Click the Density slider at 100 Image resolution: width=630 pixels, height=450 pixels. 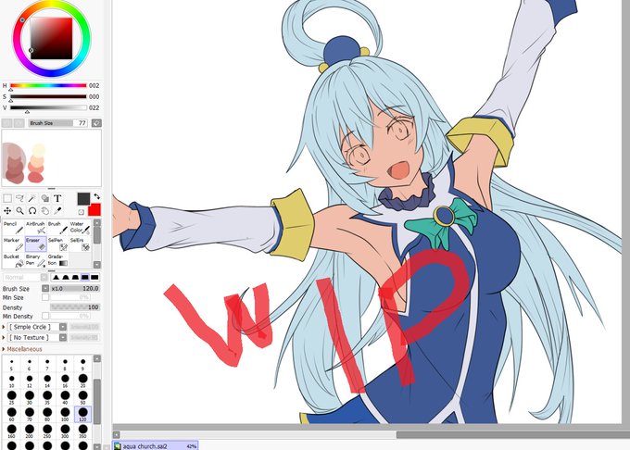75,307
